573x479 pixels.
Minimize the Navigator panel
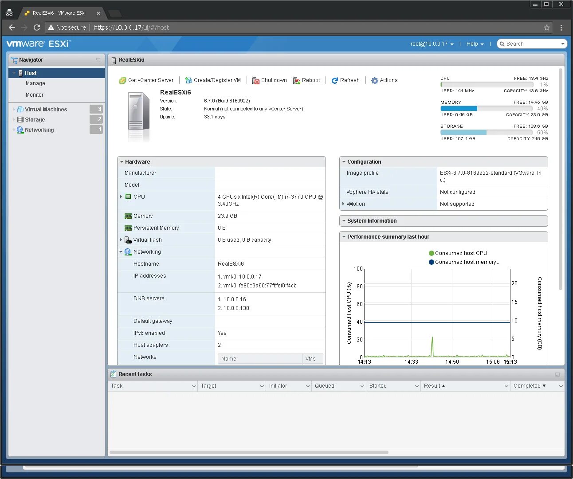98,60
